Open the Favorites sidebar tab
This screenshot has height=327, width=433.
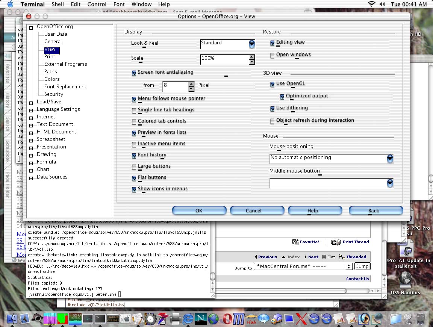pyautogui.click(x=8, y=73)
